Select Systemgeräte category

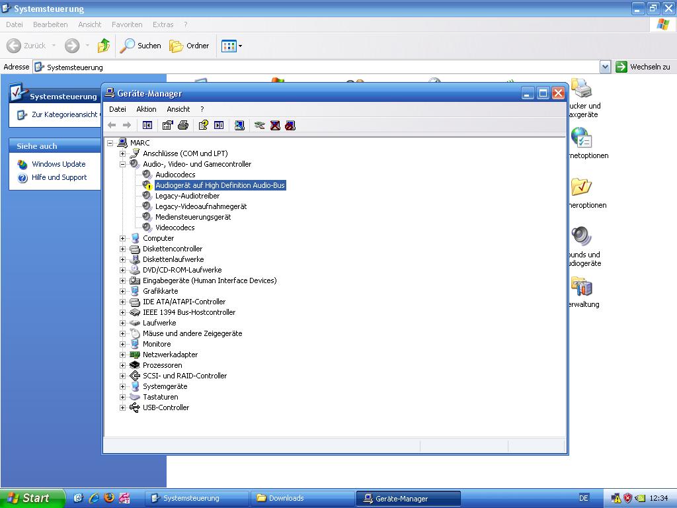click(165, 386)
